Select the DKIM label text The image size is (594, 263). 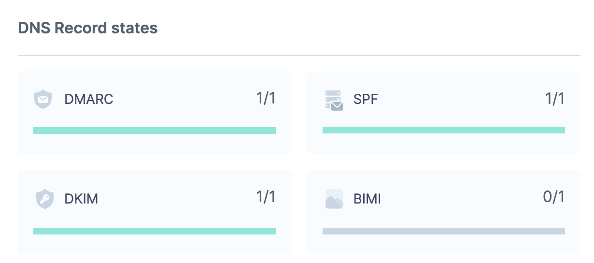(81, 199)
